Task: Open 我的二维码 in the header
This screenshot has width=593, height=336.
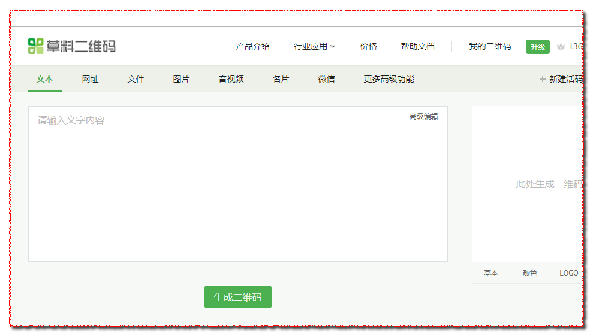Action: (x=490, y=46)
